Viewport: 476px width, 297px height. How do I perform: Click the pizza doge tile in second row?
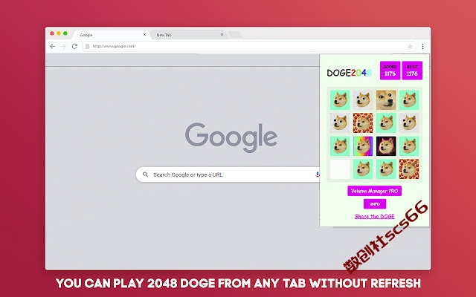coord(363,123)
